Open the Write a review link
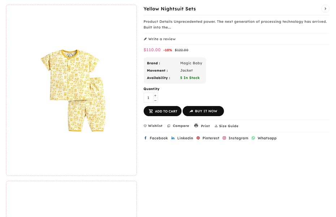The width and height of the screenshot is (336, 217). [x=162, y=39]
